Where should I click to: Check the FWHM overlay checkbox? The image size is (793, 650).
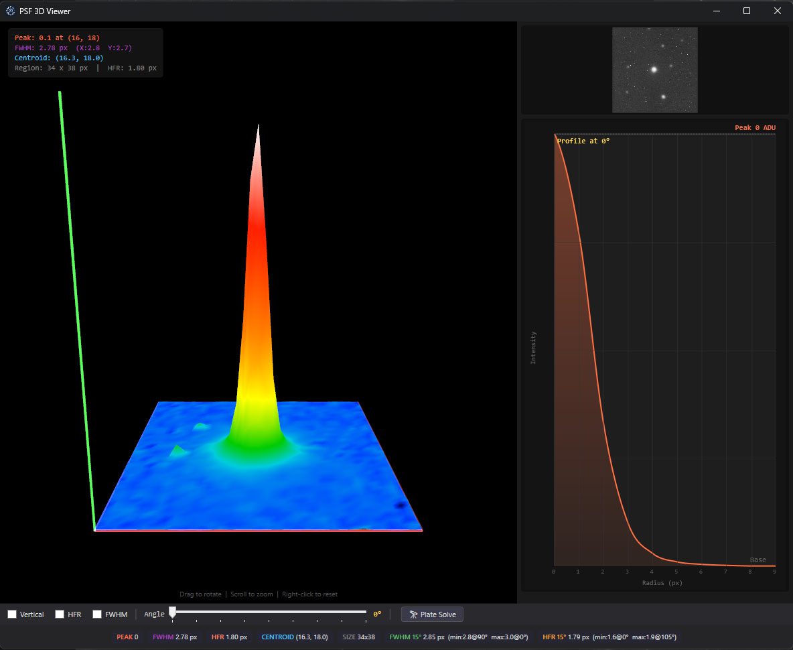tap(97, 614)
